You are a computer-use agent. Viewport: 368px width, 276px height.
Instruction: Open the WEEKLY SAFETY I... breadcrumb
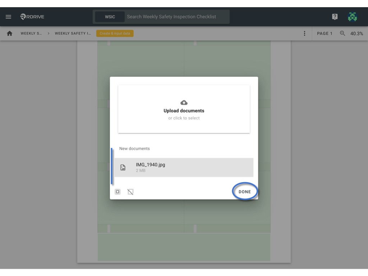click(73, 33)
